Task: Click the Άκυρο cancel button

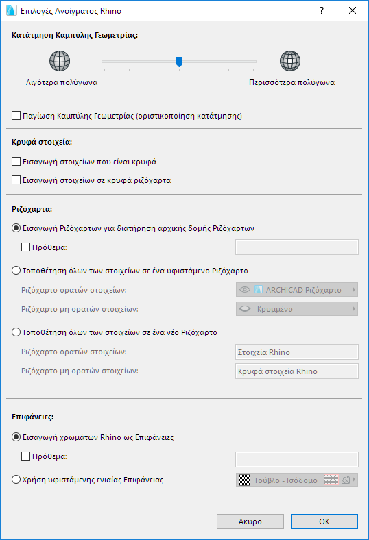Action: tap(250, 521)
